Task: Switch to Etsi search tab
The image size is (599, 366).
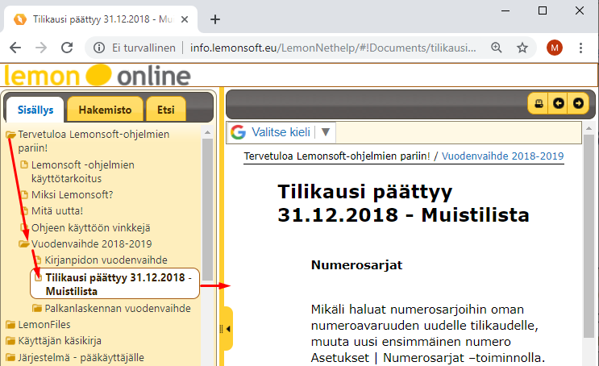Action: pyautogui.click(x=166, y=110)
